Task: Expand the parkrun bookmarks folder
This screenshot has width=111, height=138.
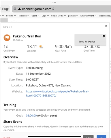Action: tap(73, 16)
